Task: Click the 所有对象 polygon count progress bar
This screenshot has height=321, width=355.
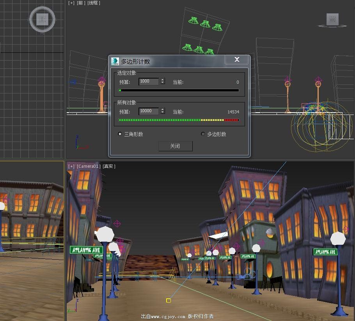Action: 179,120
